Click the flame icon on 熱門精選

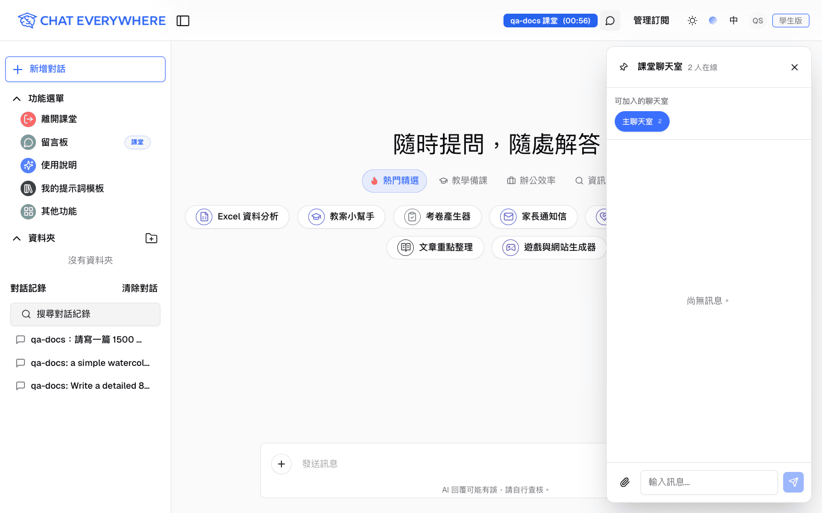click(374, 181)
